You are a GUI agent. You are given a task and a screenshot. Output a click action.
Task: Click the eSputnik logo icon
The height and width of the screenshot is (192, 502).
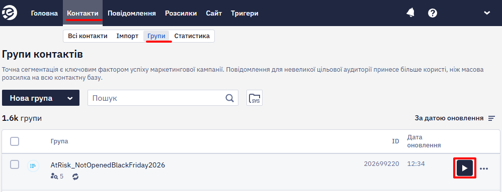(x=10, y=13)
